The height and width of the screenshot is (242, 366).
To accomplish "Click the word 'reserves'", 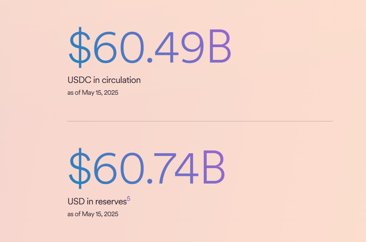I will pyautogui.click(x=111, y=202).
